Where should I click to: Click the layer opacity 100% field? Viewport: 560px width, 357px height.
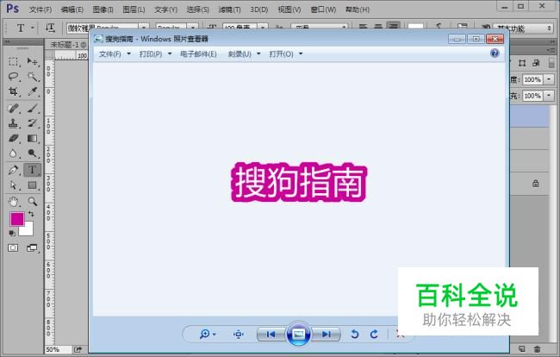532,79
